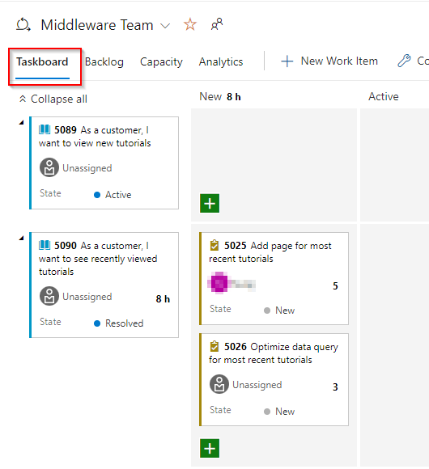Click task clipboard icon on 5025
Screen dimensions: 429x469
(x=214, y=245)
